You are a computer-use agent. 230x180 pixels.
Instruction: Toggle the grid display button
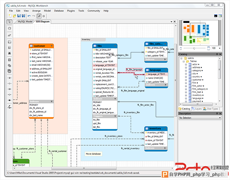(39, 16)
